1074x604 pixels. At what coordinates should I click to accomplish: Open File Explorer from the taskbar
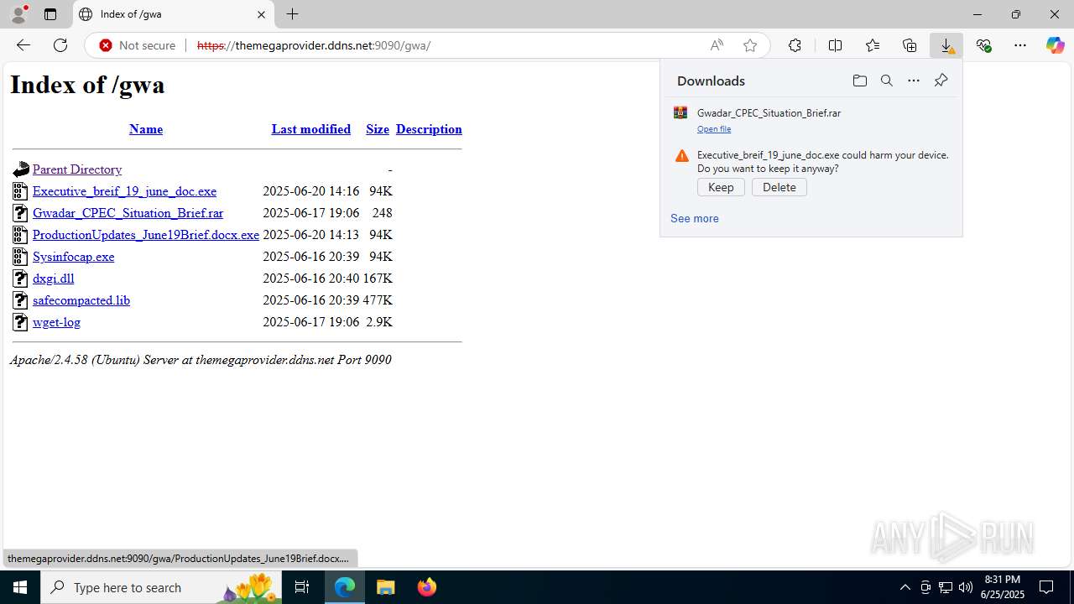(386, 587)
